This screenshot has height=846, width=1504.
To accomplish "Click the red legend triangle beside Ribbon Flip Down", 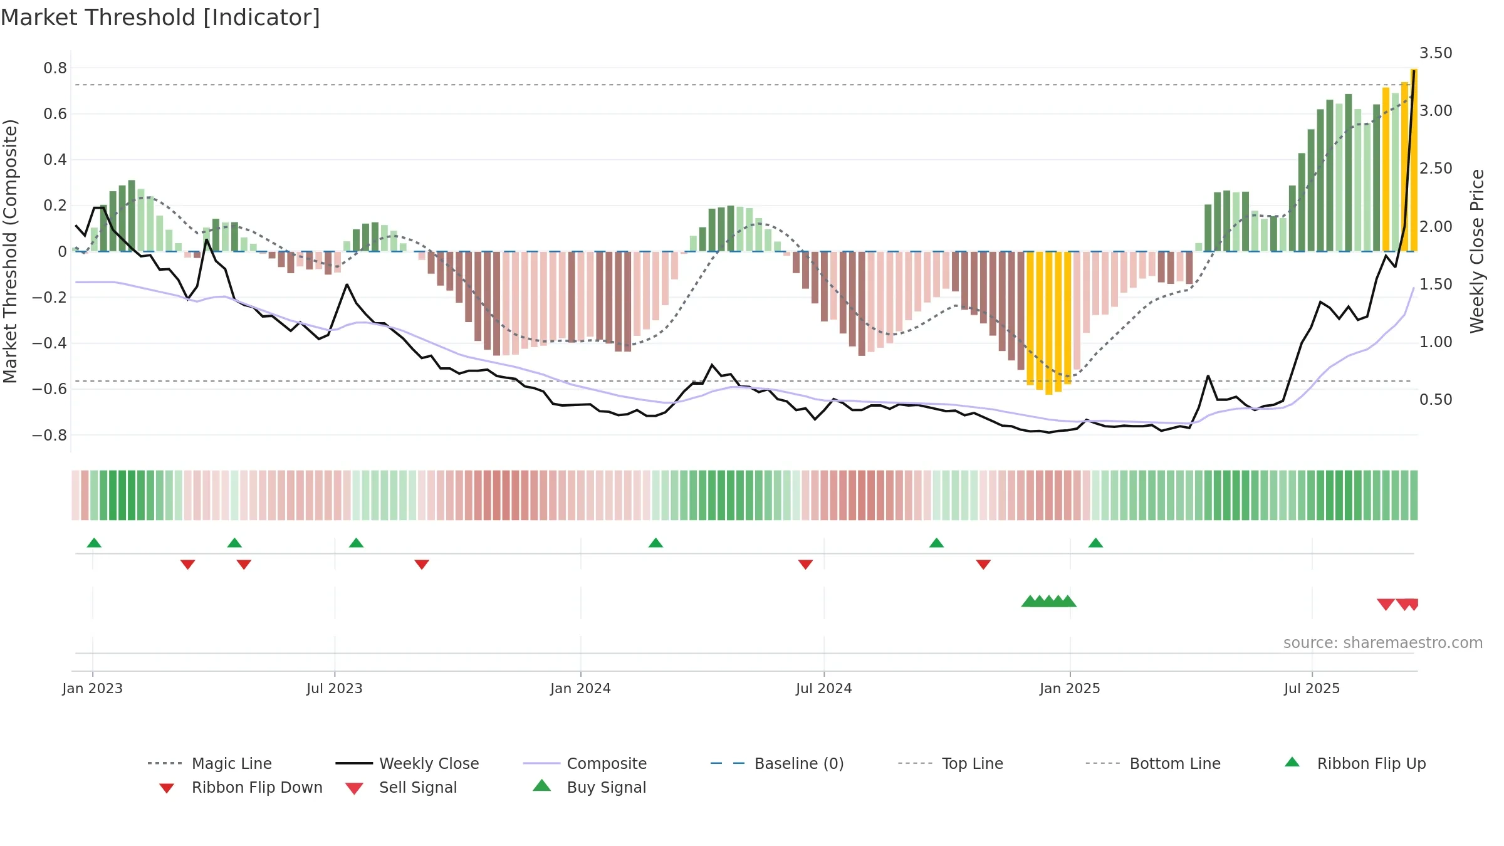I will point(167,788).
